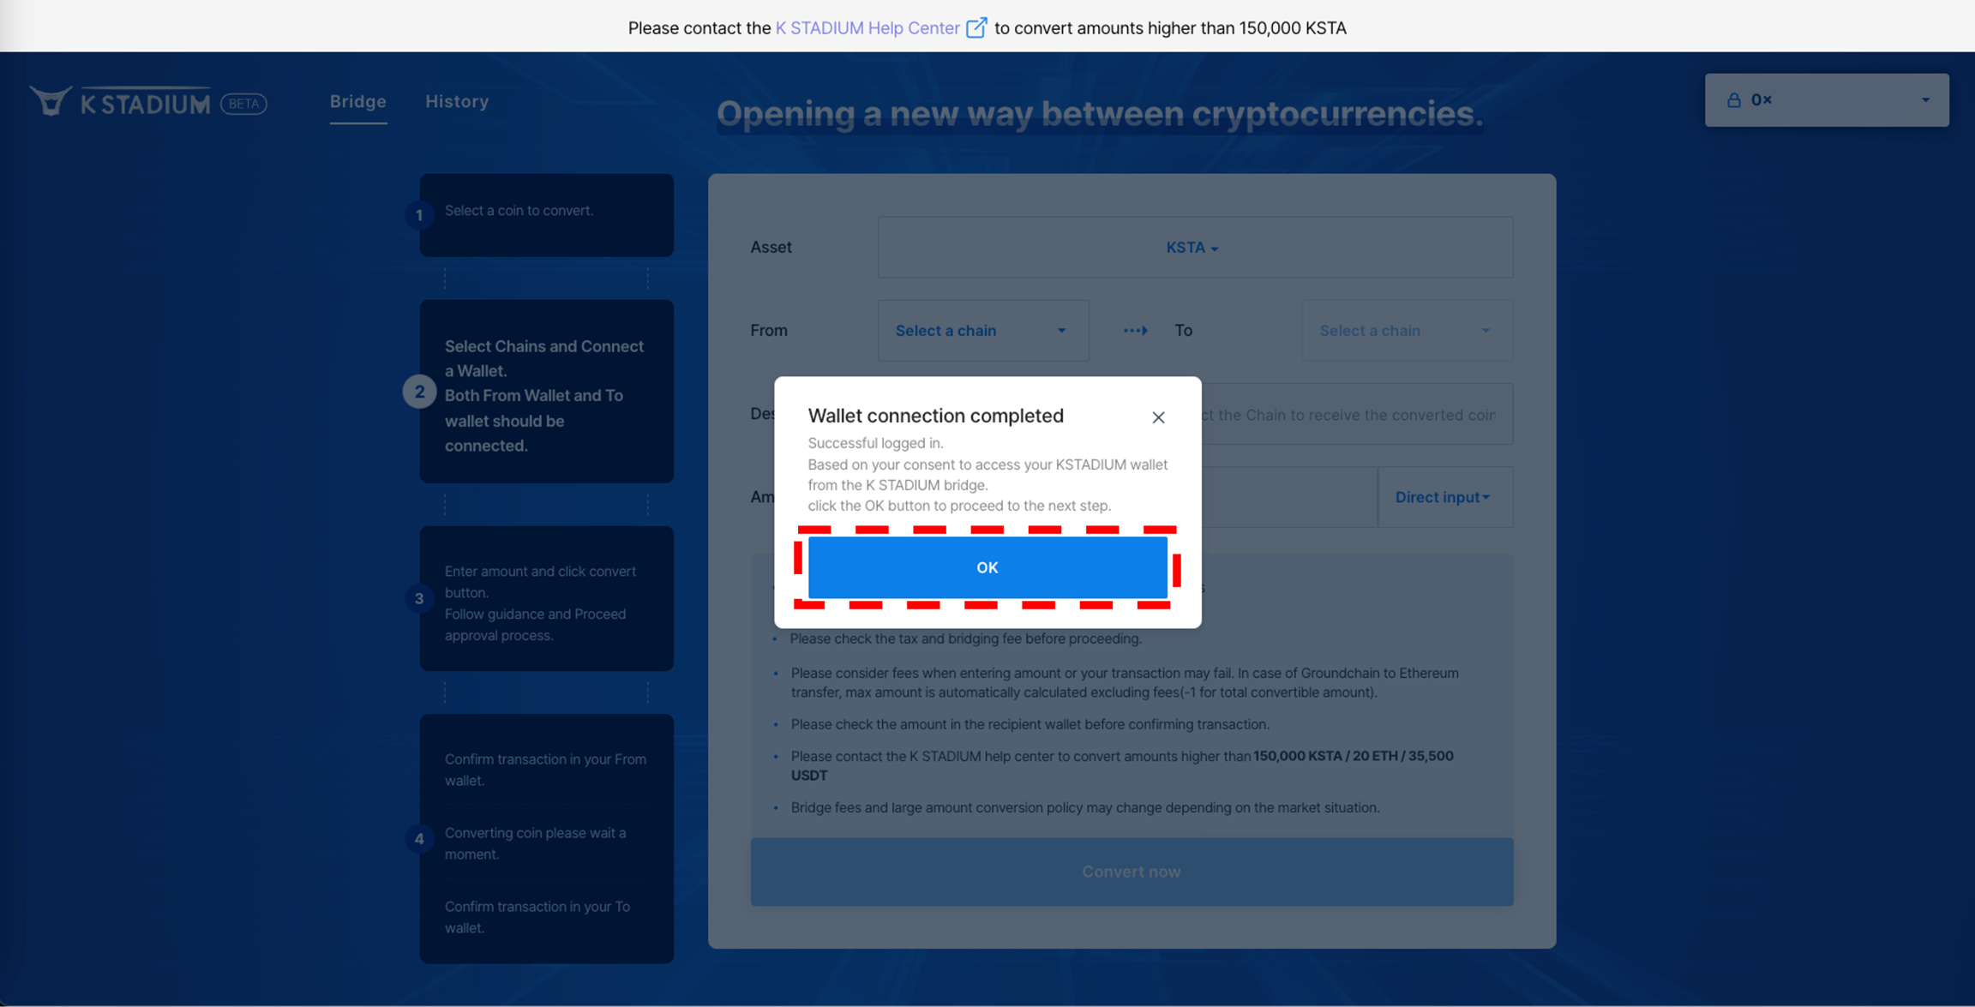Click the Convert now button
1975x1007 pixels.
click(1132, 872)
